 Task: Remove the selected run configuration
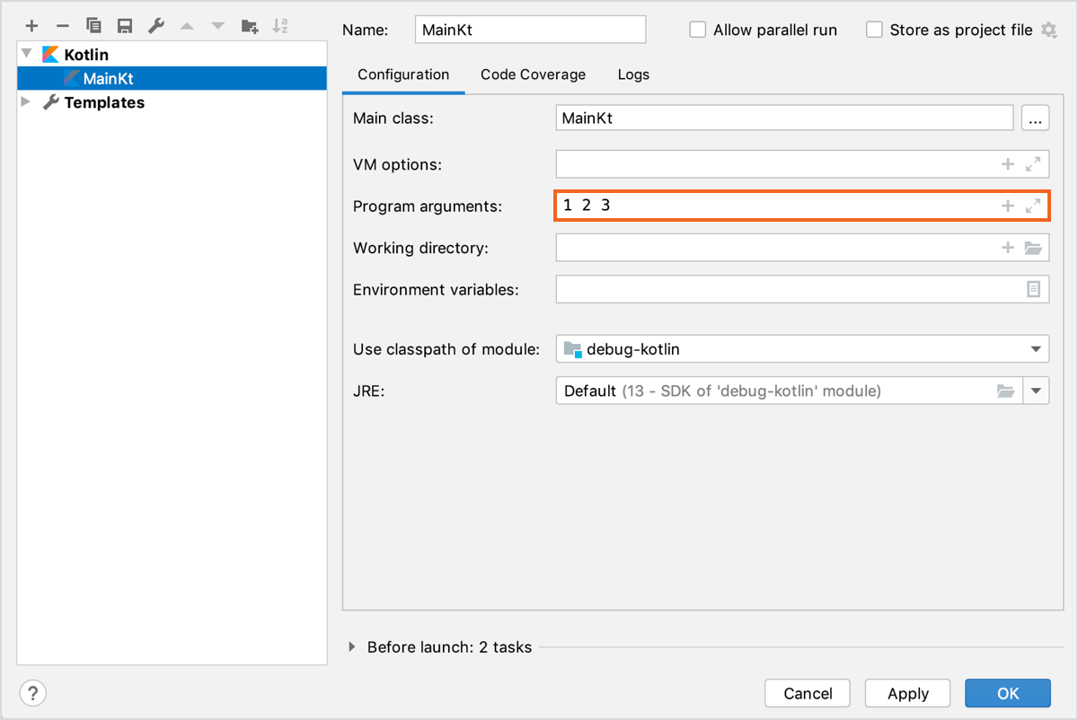[x=62, y=25]
